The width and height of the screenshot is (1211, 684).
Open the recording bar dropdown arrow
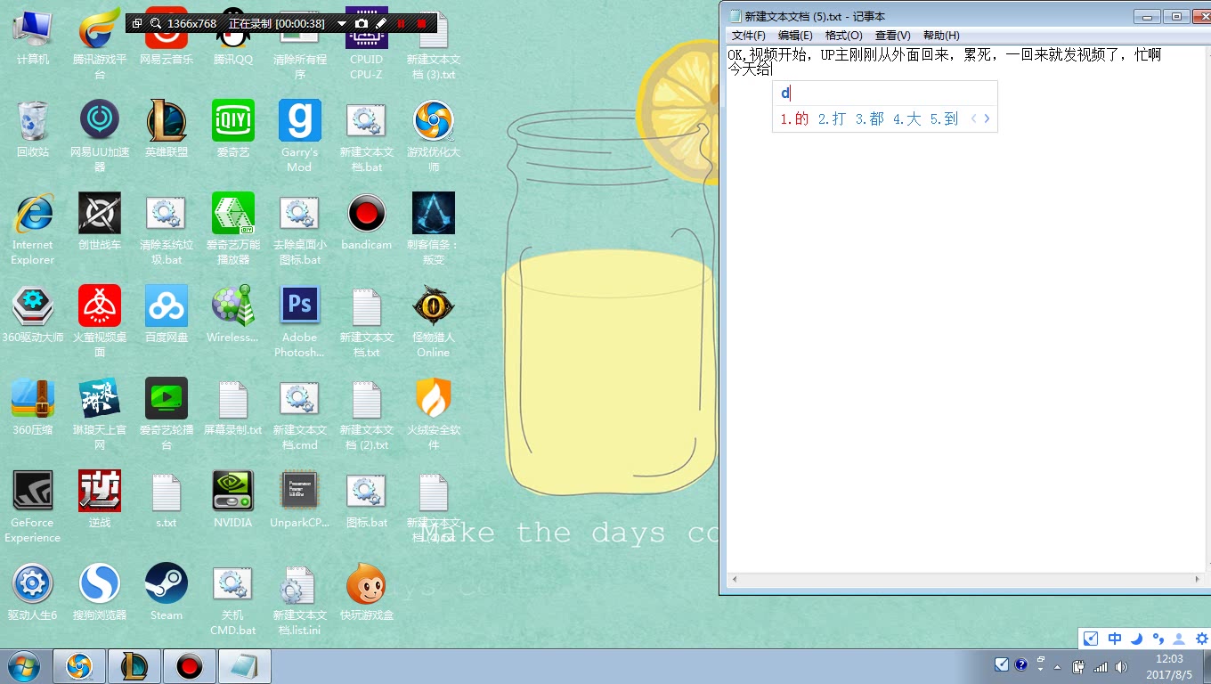coord(341,23)
